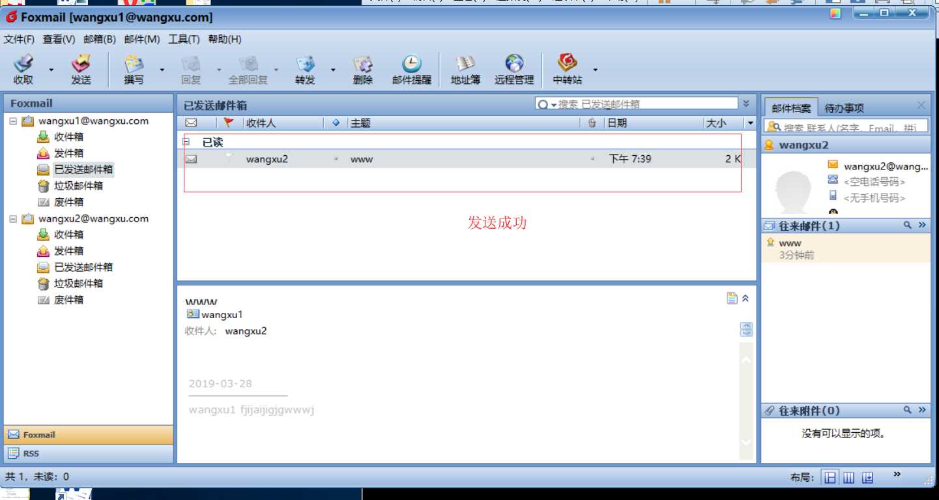Expand 往来邮件 section double chevron
The image size is (939, 500).
tap(922, 226)
